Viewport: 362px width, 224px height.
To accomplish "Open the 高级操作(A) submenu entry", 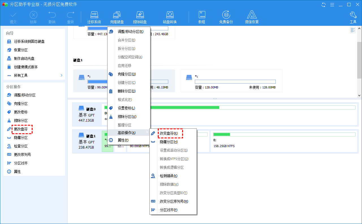I will click(129, 133).
